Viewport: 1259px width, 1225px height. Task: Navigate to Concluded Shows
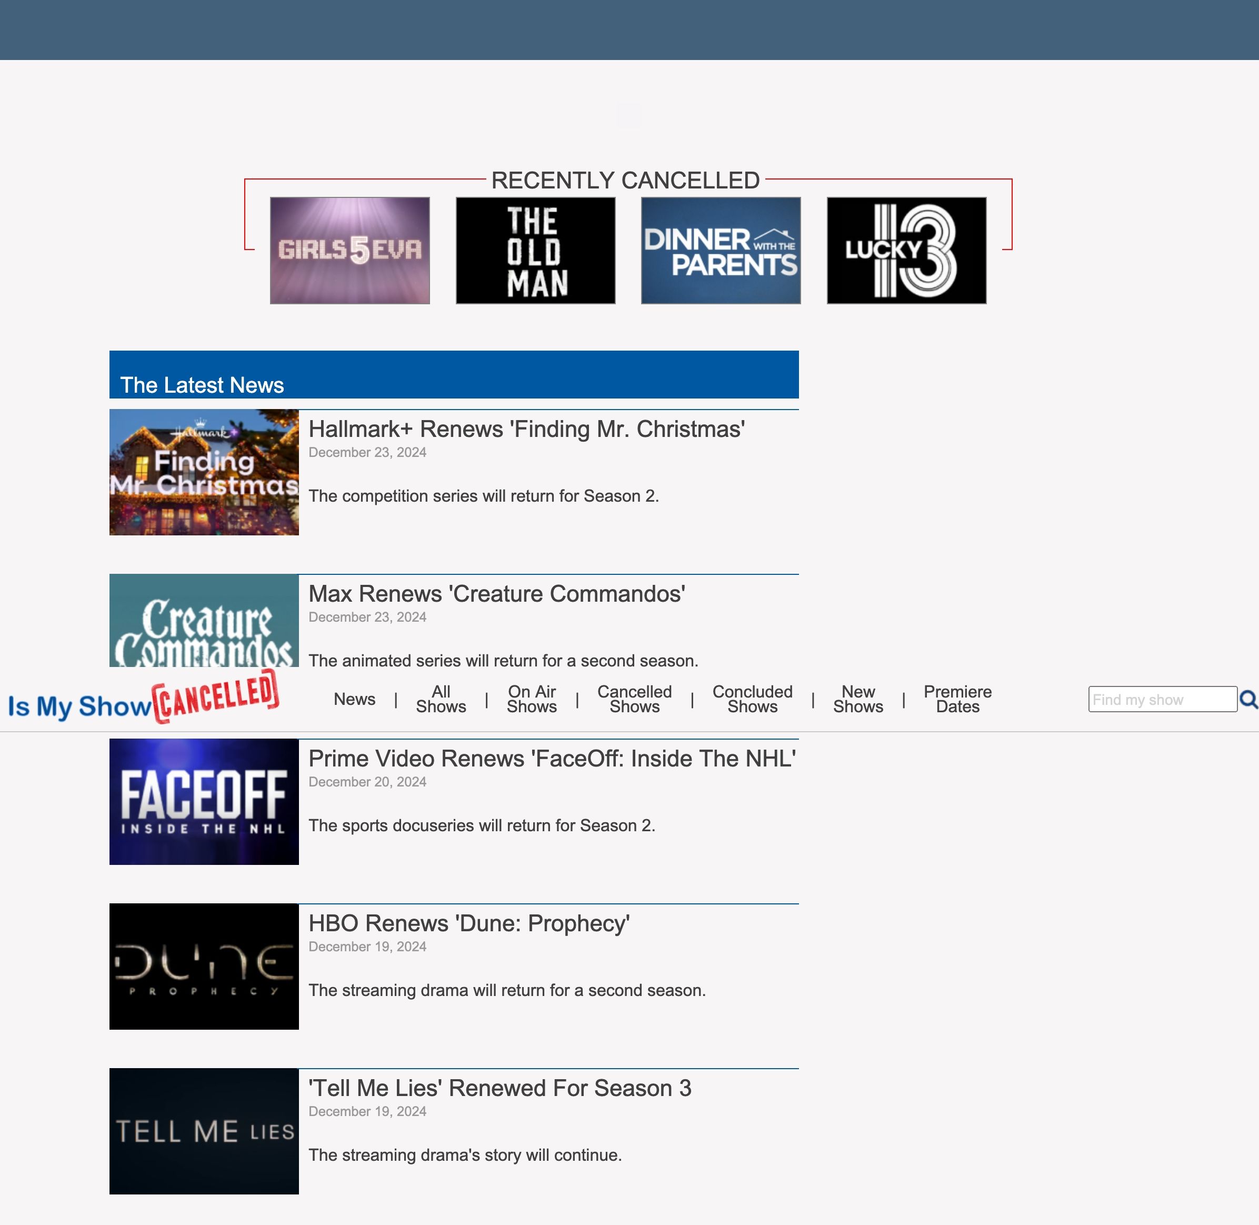coord(752,699)
